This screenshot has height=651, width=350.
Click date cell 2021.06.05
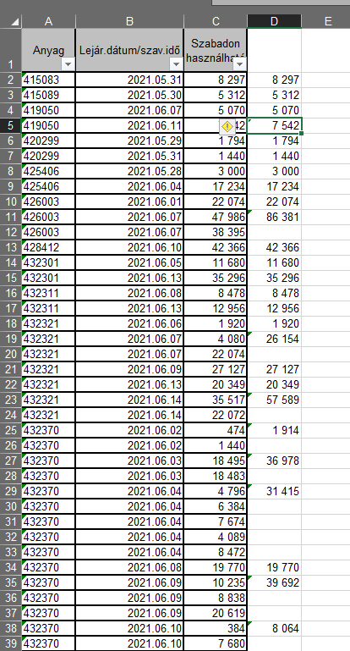click(x=130, y=262)
